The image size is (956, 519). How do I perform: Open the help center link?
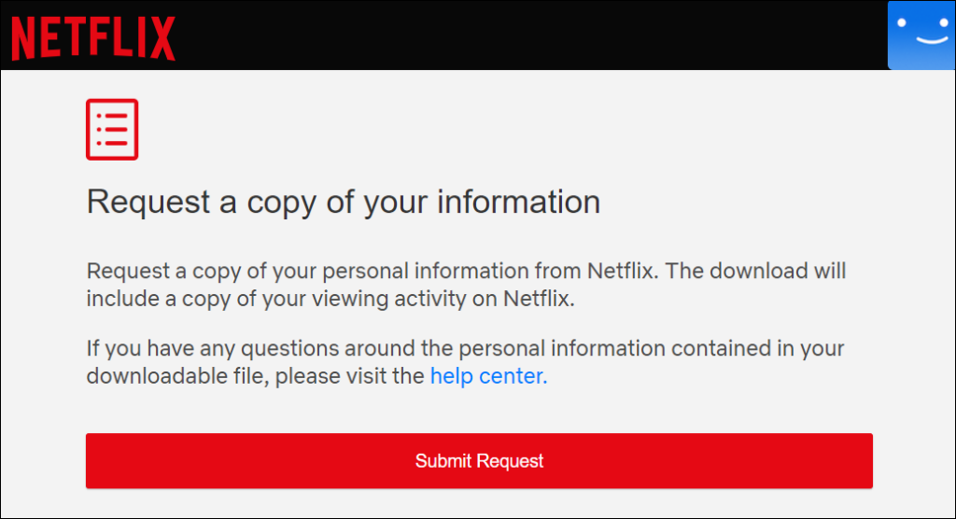coord(488,376)
